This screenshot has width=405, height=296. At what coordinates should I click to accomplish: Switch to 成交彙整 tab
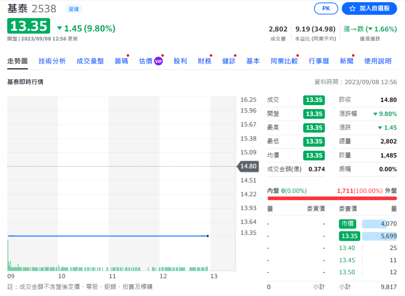(x=90, y=61)
